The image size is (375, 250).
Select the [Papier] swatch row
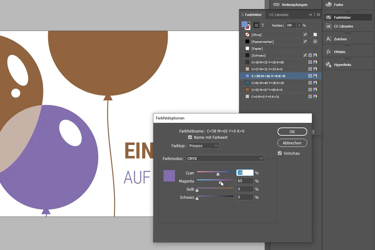(x=280, y=48)
